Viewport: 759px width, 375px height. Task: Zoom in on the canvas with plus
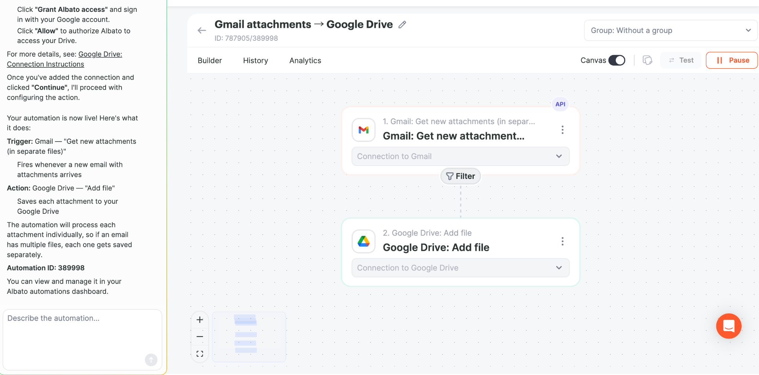[x=200, y=319]
